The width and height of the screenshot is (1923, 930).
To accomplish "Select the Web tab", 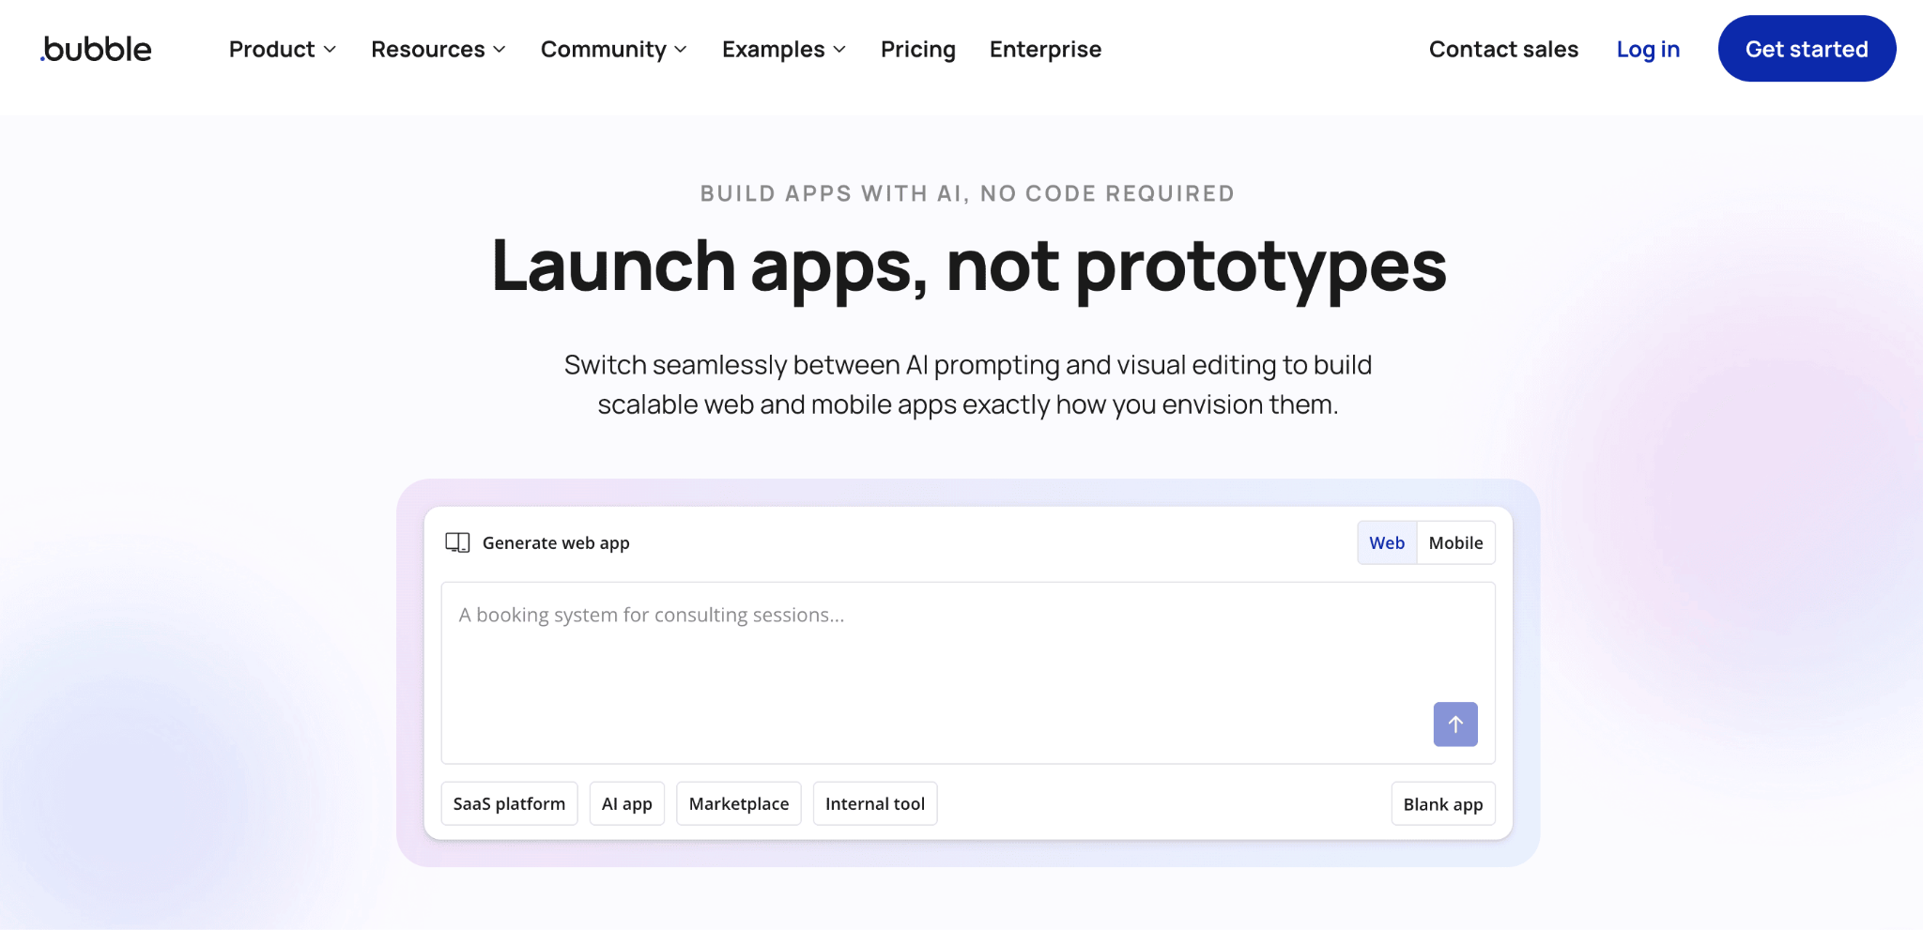I will tap(1387, 542).
